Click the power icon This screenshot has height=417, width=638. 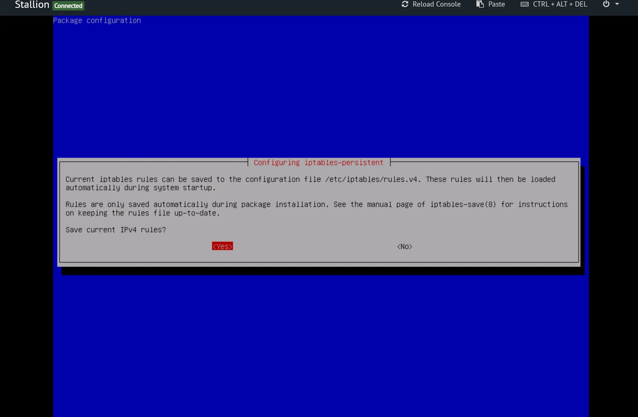(606, 4)
